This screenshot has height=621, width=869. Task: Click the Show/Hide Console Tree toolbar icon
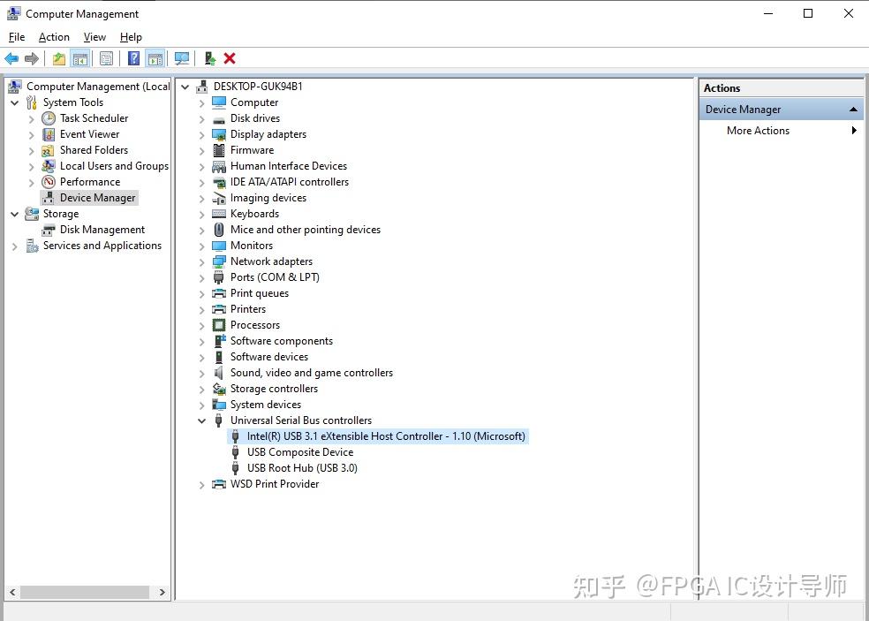coord(80,58)
